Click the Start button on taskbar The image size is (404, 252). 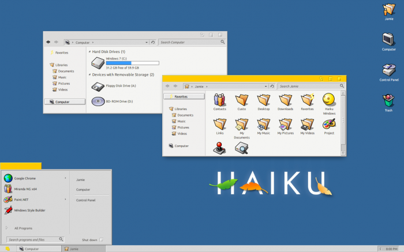click(x=8, y=249)
